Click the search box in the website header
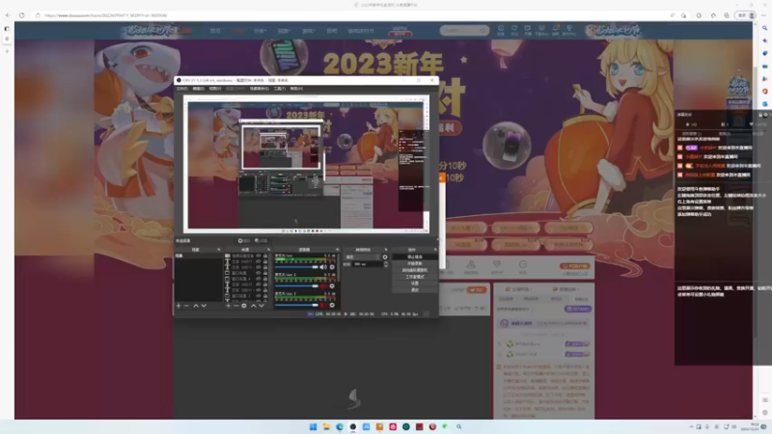Screen dimensions: 772x434 (464, 31)
